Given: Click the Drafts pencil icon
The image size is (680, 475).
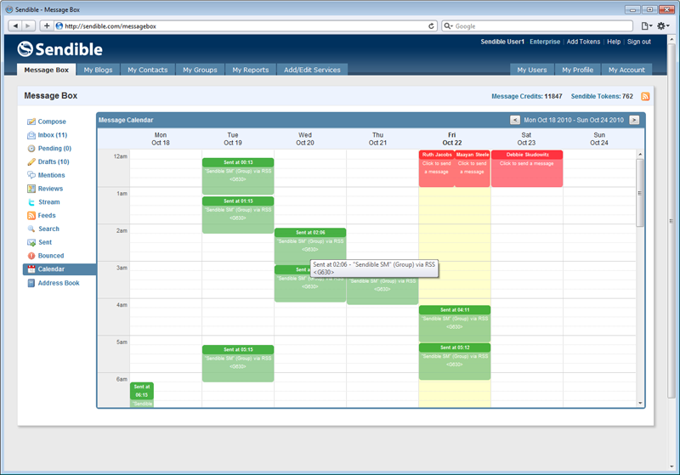Looking at the screenshot, I should (x=31, y=162).
